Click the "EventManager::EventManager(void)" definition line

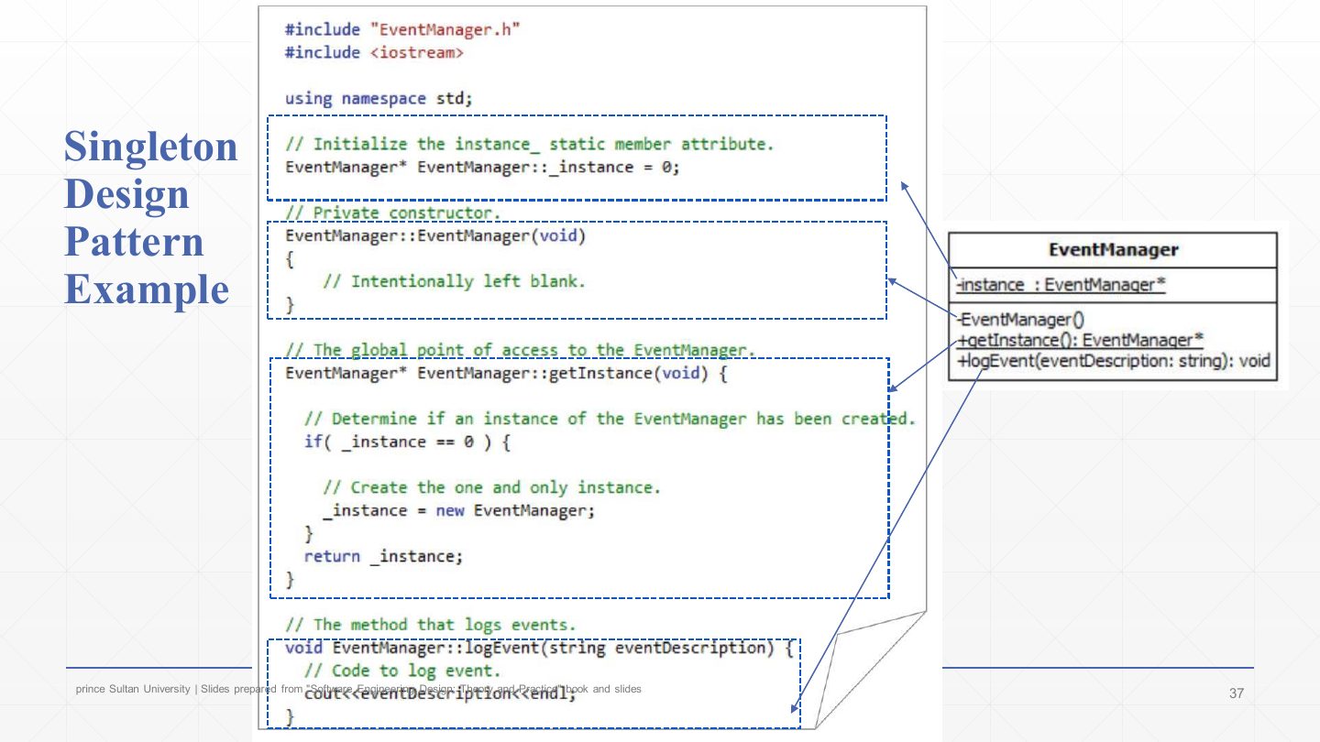click(x=435, y=235)
